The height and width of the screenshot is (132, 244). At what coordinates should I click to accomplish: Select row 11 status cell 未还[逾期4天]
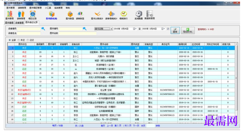24,90
